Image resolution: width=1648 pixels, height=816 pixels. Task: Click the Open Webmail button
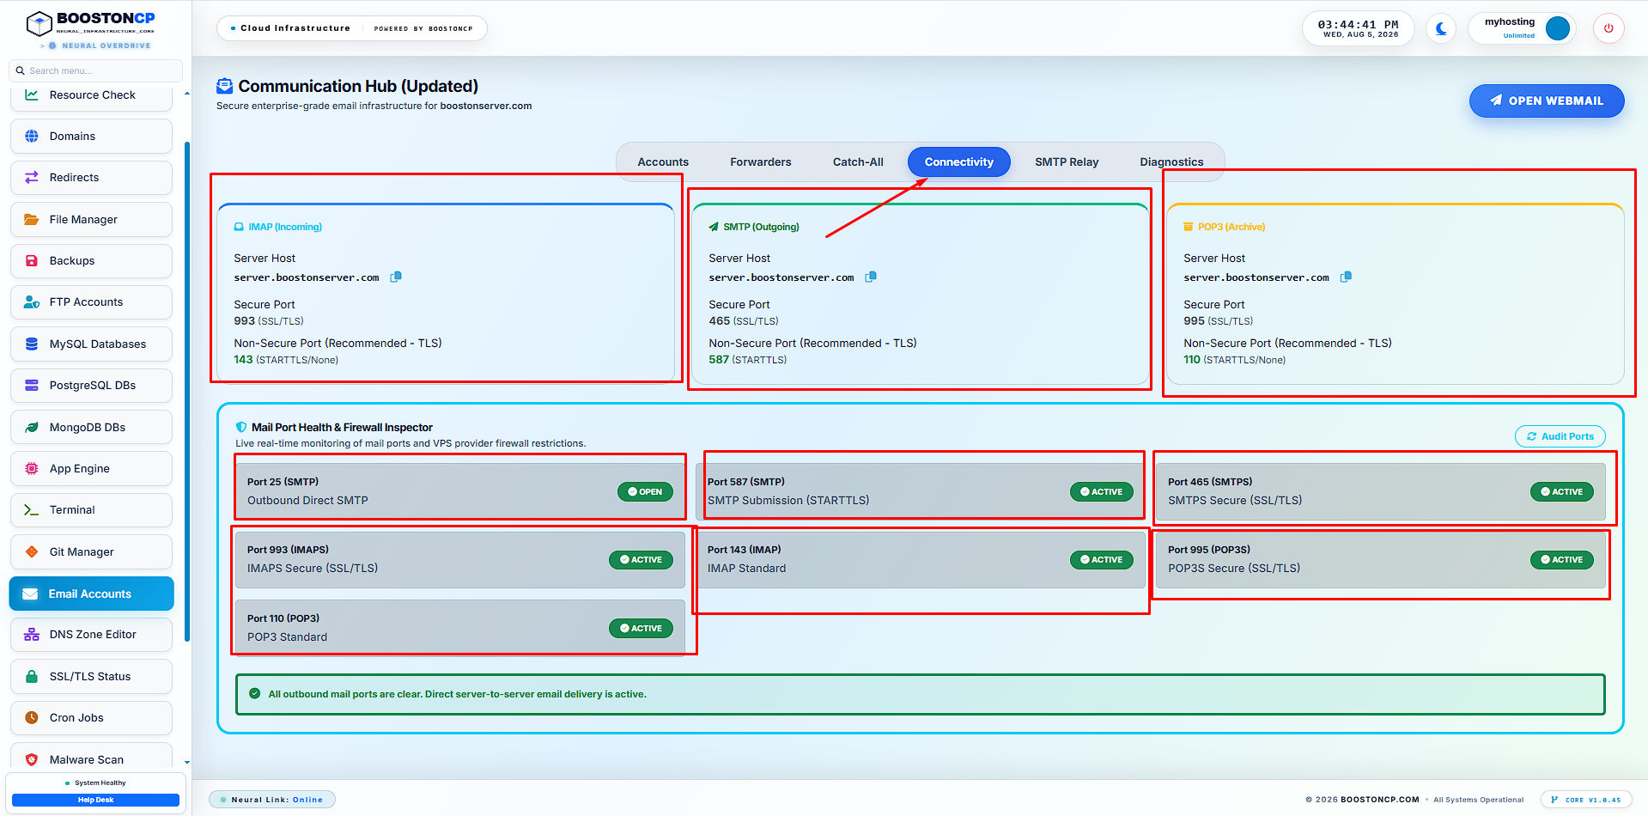click(1547, 100)
